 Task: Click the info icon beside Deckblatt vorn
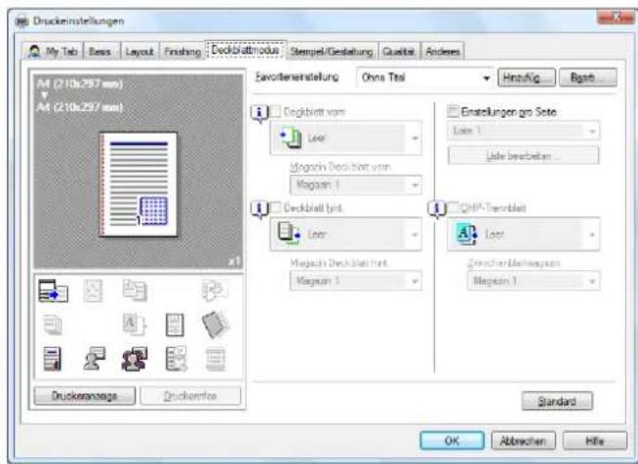[x=260, y=113]
